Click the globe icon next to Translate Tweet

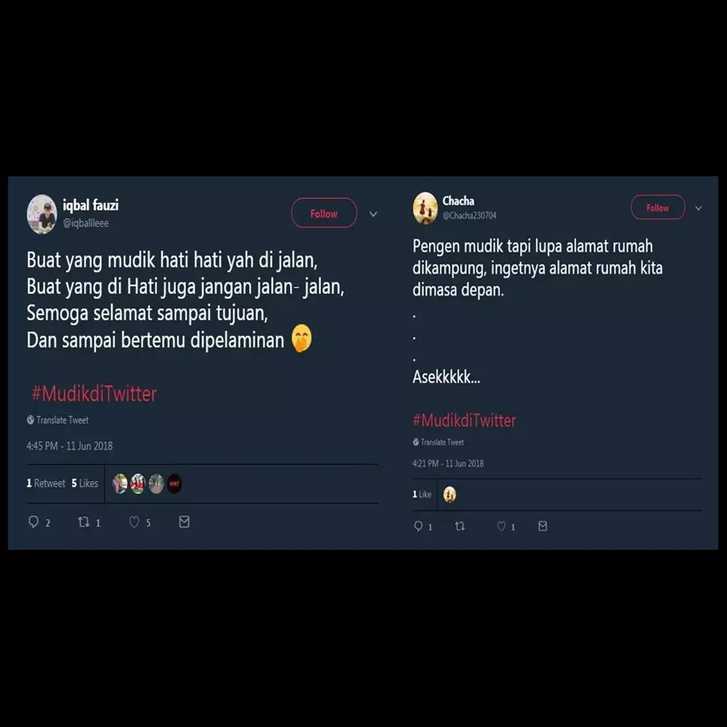pos(30,419)
